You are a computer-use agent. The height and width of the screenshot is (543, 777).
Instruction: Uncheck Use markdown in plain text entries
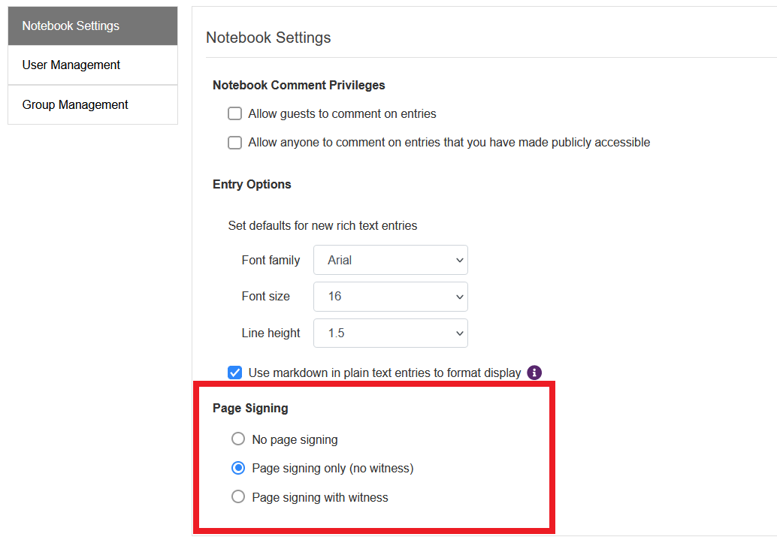(x=235, y=373)
